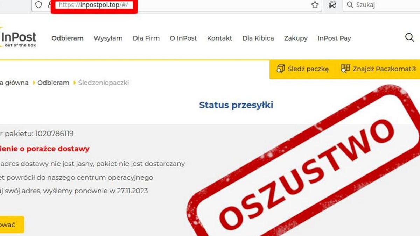This screenshot has height=236, width=420.
Task: Click the browser Szukaj search field
Action: coord(381,5)
